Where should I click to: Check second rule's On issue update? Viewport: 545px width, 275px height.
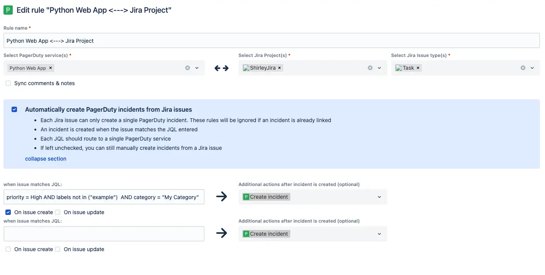pyautogui.click(x=58, y=249)
